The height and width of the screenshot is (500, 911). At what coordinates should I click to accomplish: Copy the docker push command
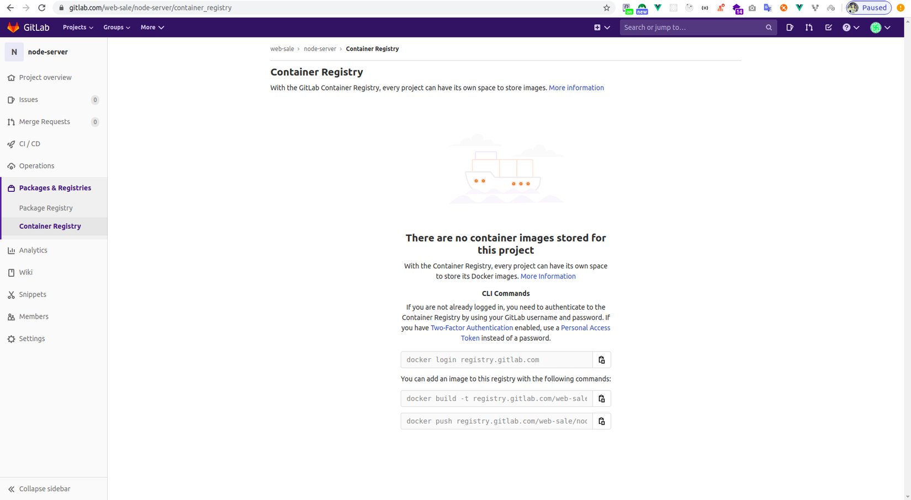click(602, 421)
